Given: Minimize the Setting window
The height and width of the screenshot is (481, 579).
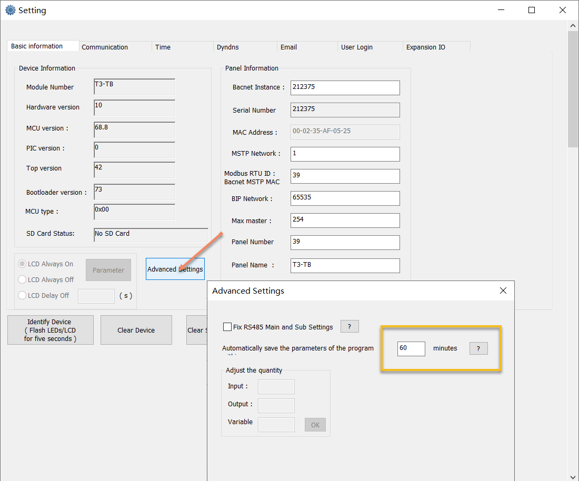Looking at the screenshot, I should point(501,10).
